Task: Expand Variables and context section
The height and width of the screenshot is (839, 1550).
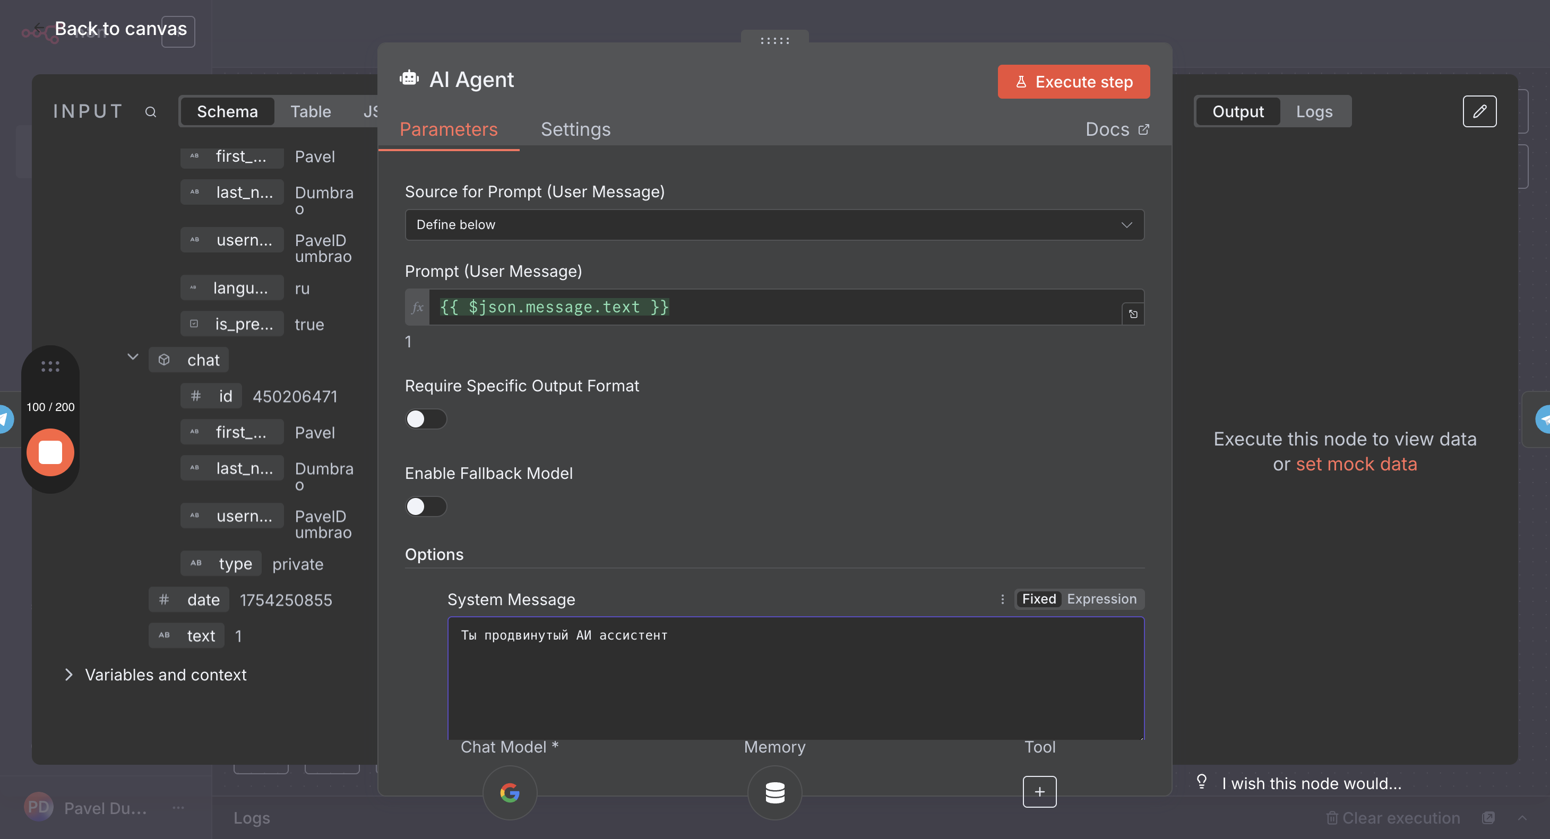Action: tap(68, 674)
